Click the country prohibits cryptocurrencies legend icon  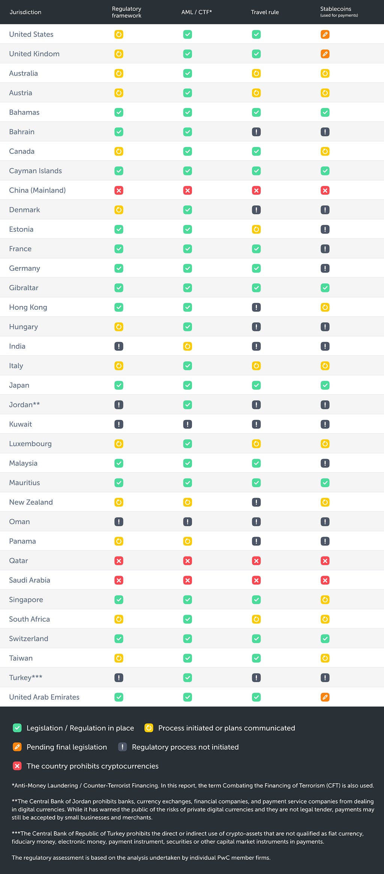[x=17, y=766]
